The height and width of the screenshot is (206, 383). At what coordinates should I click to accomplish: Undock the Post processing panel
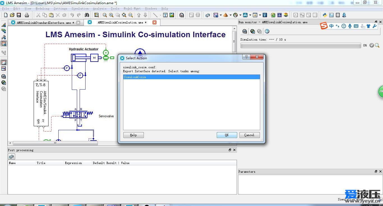click(230, 150)
